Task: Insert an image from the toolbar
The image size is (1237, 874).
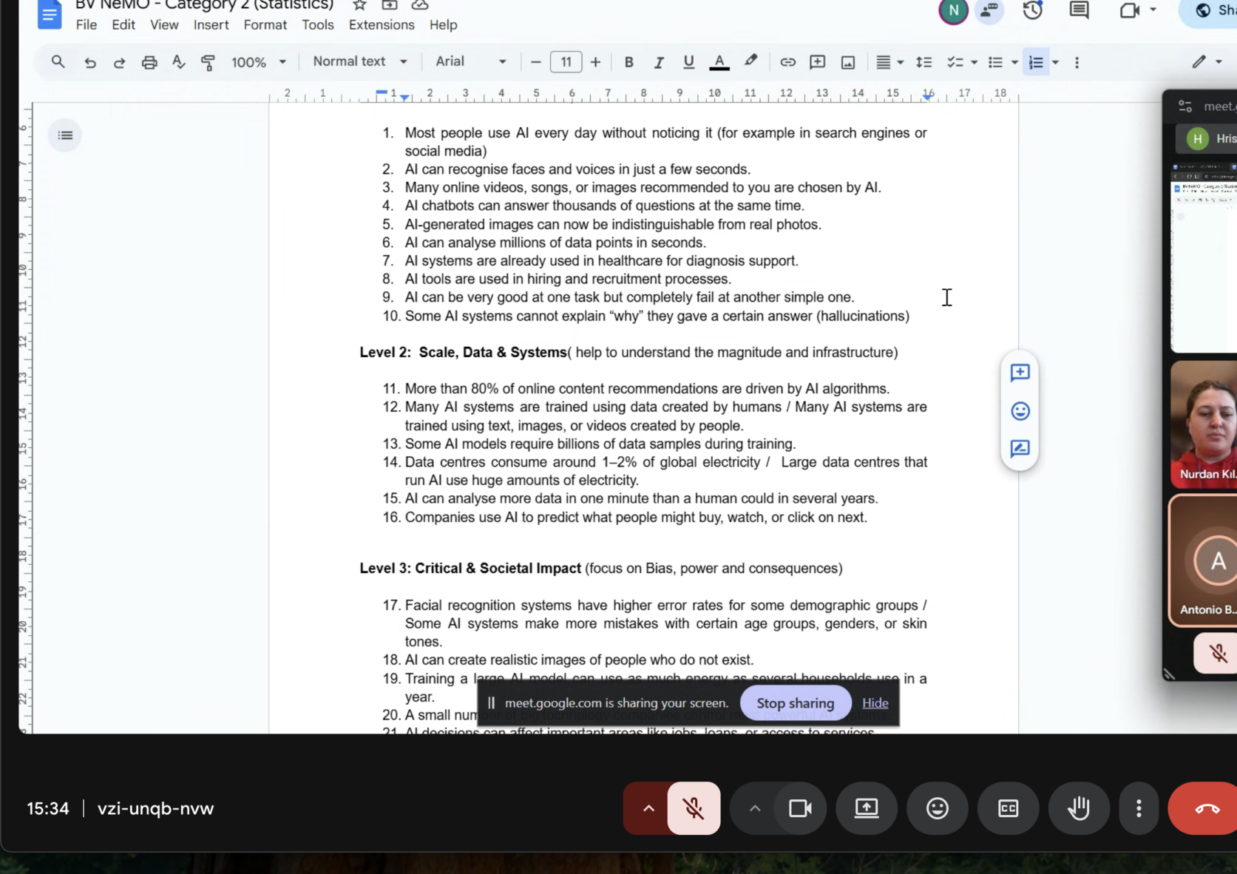Action: [848, 63]
